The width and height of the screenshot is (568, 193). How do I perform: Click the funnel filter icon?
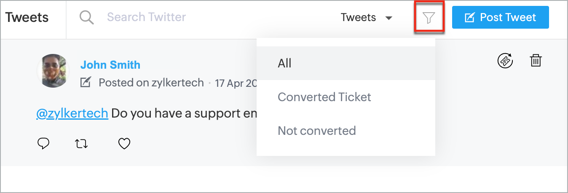[x=429, y=18]
